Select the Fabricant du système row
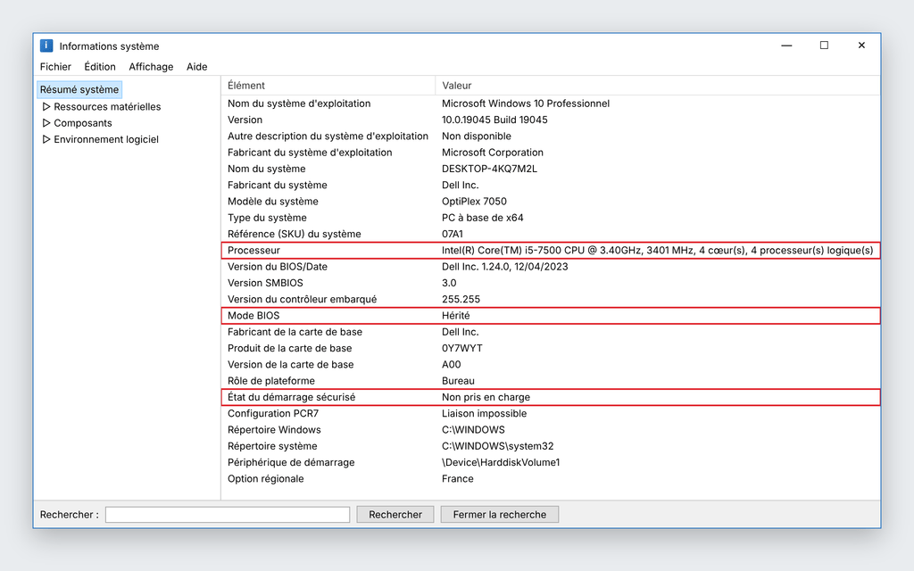Screen dimensions: 914x571 pos(550,185)
